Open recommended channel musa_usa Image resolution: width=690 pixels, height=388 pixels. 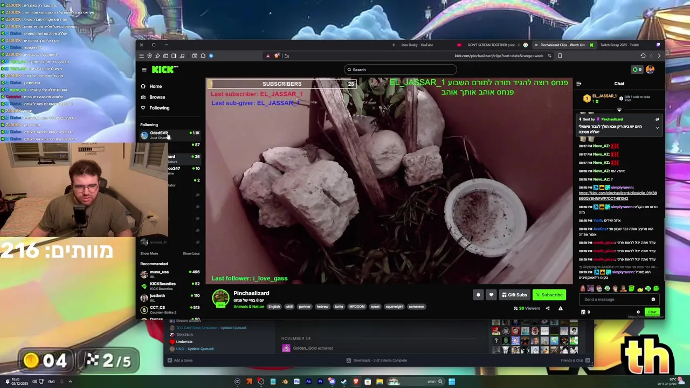(x=170, y=273)
